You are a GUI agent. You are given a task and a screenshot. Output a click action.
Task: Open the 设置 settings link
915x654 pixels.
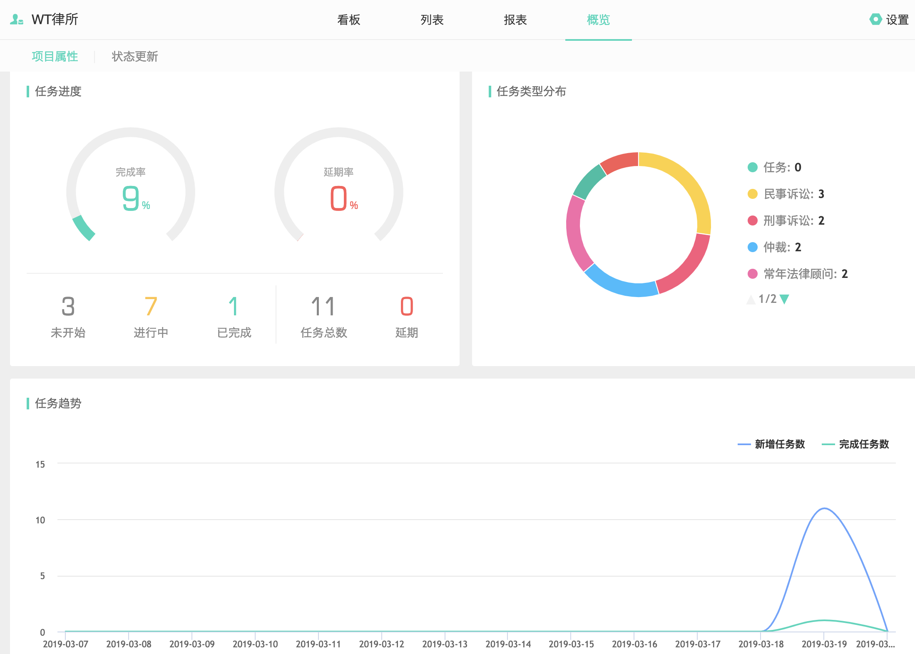tap(897, 20)
